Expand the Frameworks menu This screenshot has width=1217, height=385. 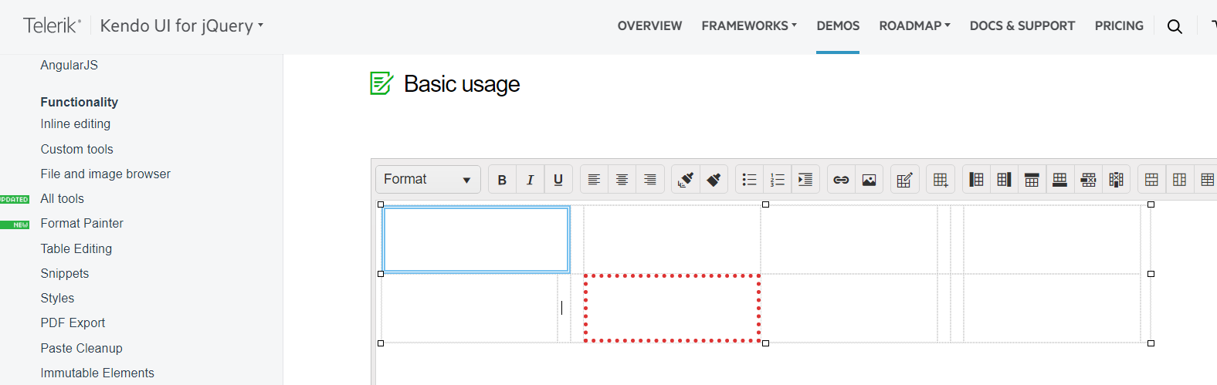pyautogui.click(x=748, y=25)
